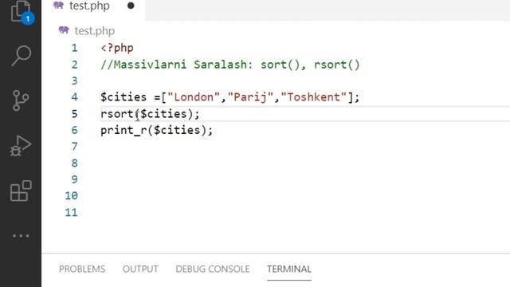Click the "Parij" string literal
510x287 pixels.
click(x=250, y=97)
